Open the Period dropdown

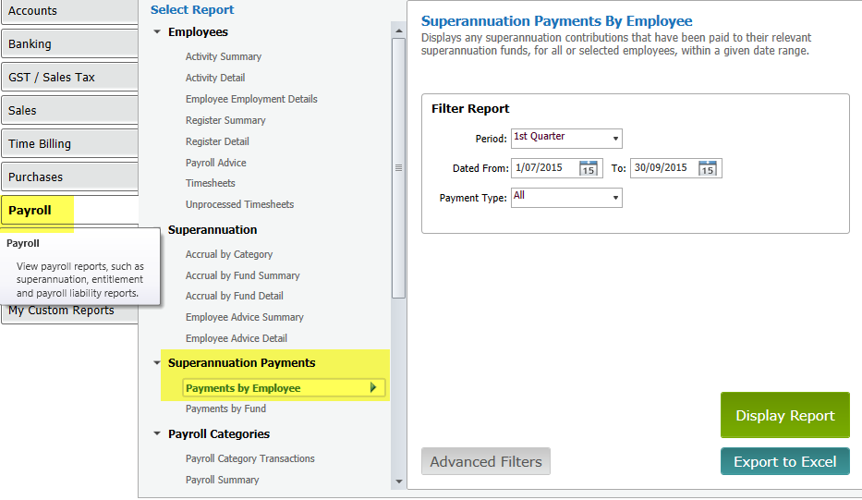(614, 139)
